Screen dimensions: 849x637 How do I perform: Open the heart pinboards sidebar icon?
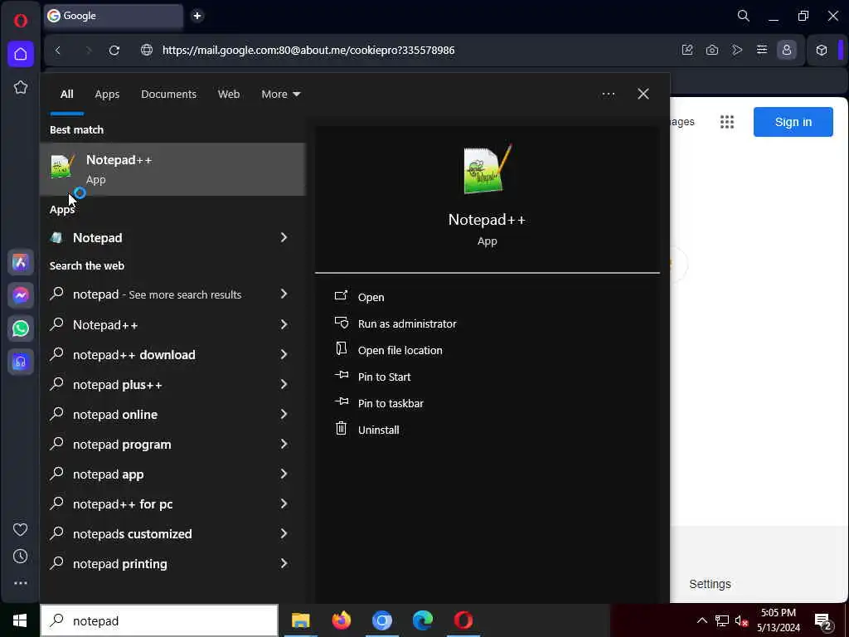click(21, 529)
